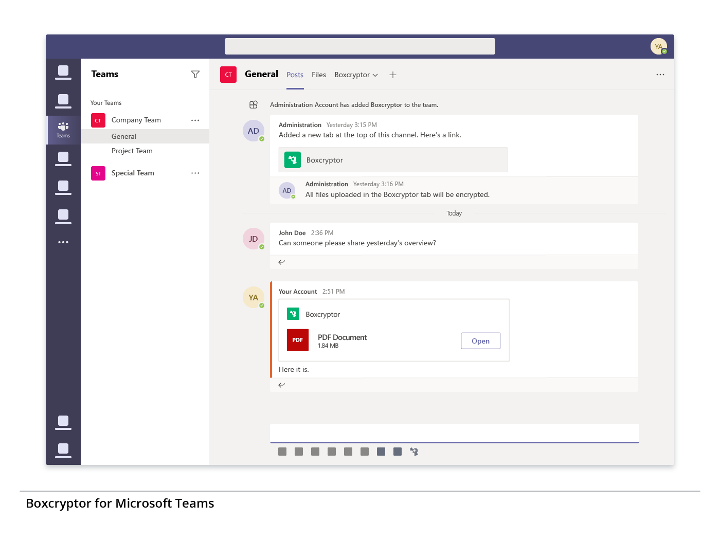Click the "Your Teams" label

click(106, 103)
